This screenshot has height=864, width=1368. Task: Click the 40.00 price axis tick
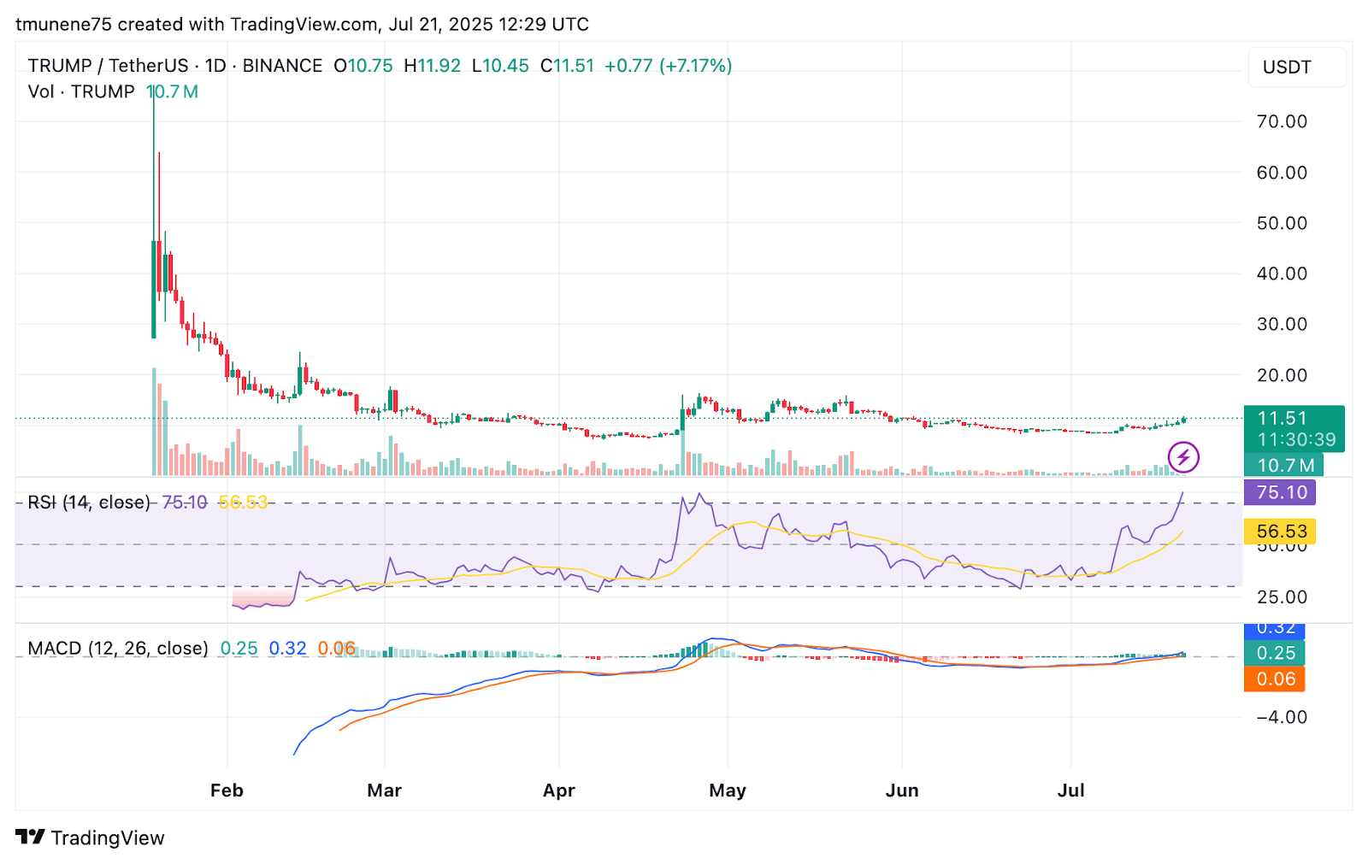click(1282, 273)
